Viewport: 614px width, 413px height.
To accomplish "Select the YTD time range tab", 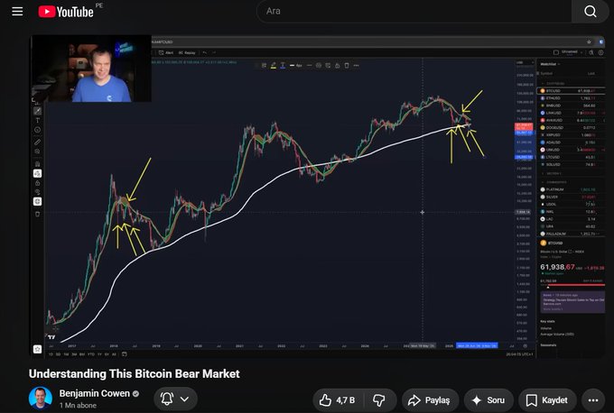I will (91, 354).
